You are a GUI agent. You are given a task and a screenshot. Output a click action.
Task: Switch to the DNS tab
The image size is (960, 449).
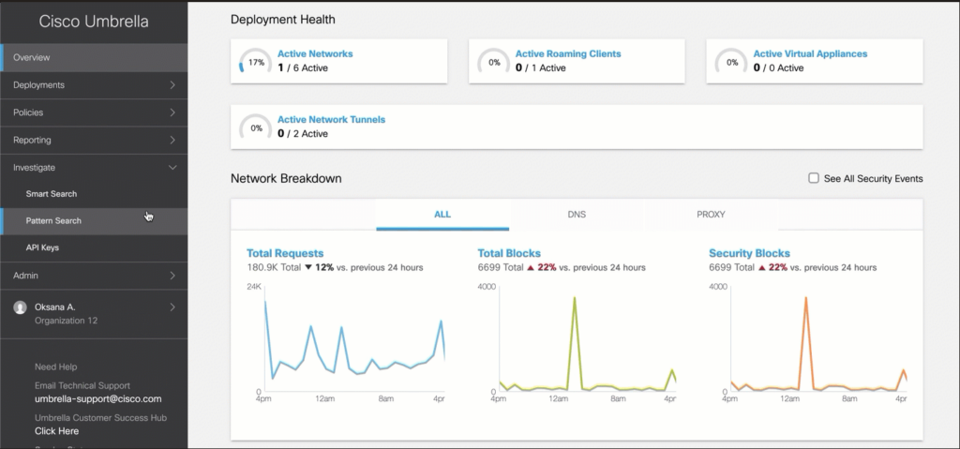coord(577,215)
